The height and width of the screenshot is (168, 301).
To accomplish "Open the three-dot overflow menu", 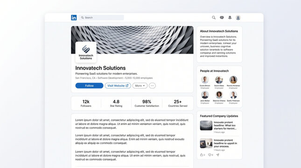I will [x=152, y=85].
